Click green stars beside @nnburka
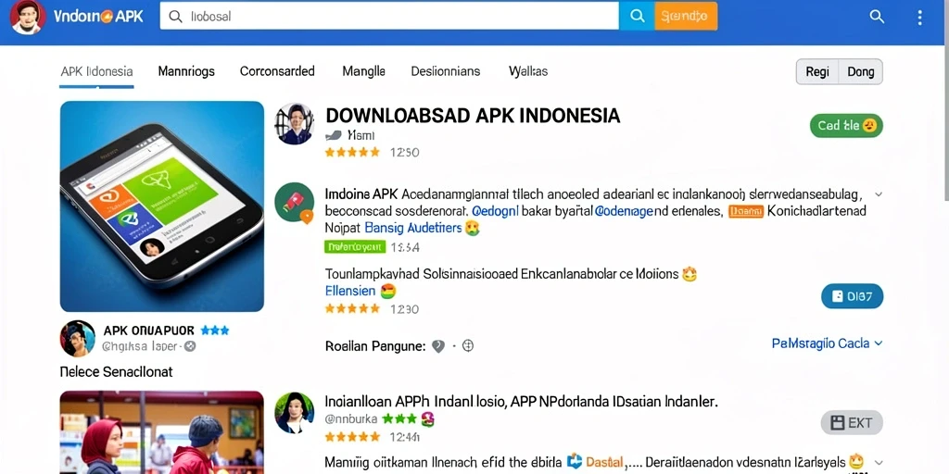This screenshot has width=949, height=474. click(399, 418)
